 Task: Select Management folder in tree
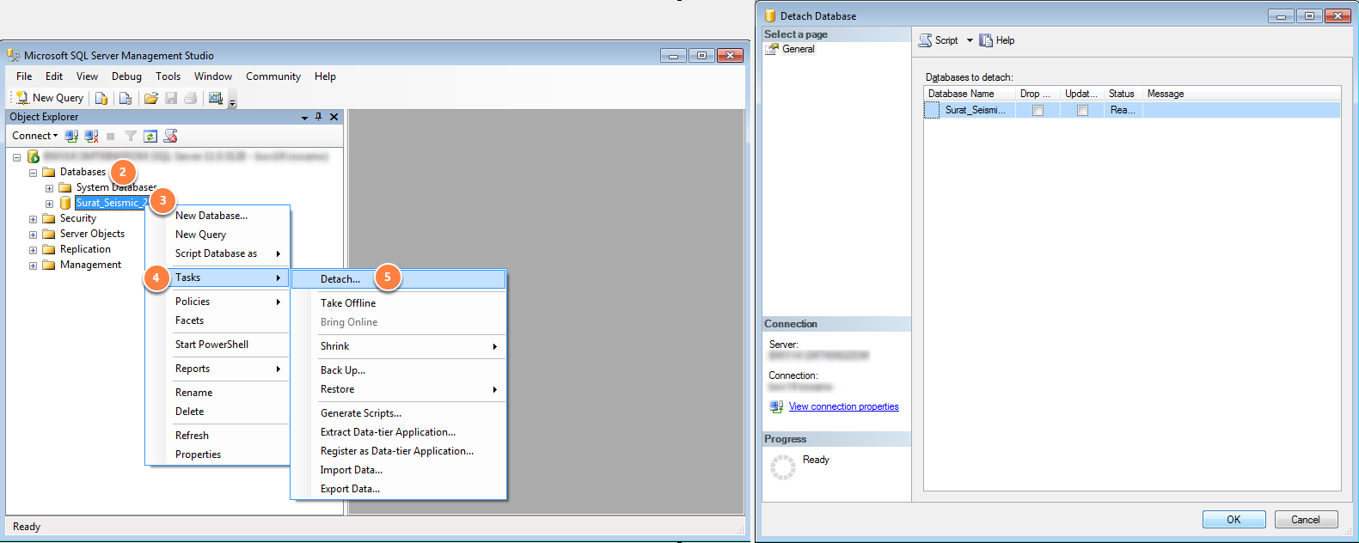pyautogui.click(x=90, y=265)
